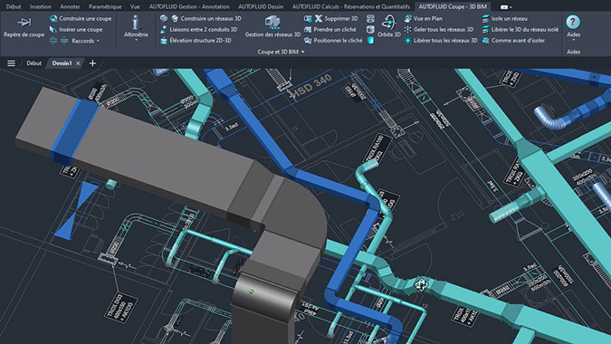The image size is (611, 344).
Task: Switch to the Début file tab
Action: [33, 63]
